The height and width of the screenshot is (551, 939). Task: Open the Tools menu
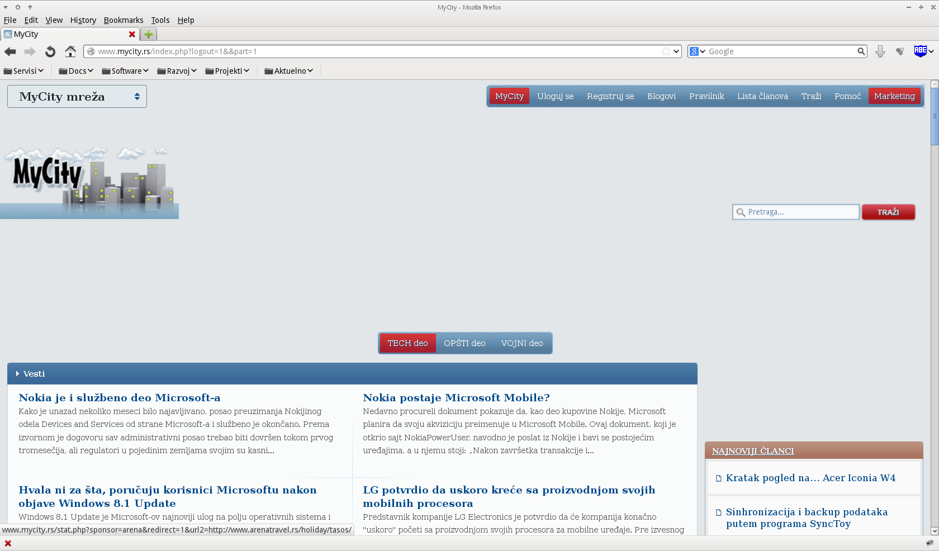tap(160, 20)
